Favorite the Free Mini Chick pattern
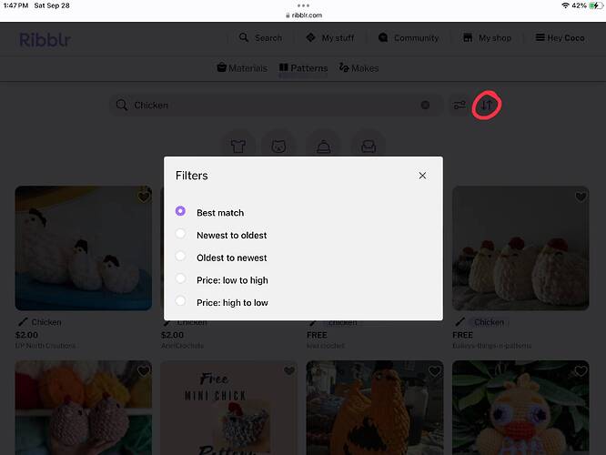Image resolution: width=606 pixels, height=455 pixels. [x=289, y=371]
